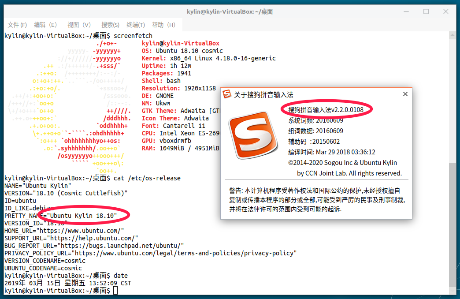The width and height of the screenshot is (460, 299).
Task: Click the line "UBUNTU_CODENAME=cosmic"
Action: pos(43,268)
